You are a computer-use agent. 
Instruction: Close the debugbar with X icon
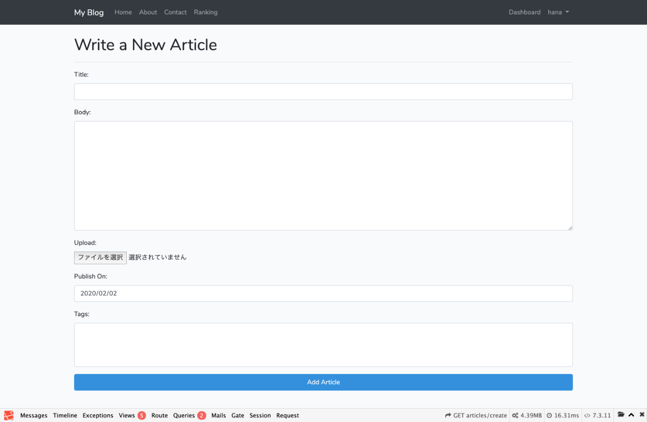click(x=642, y=415)
